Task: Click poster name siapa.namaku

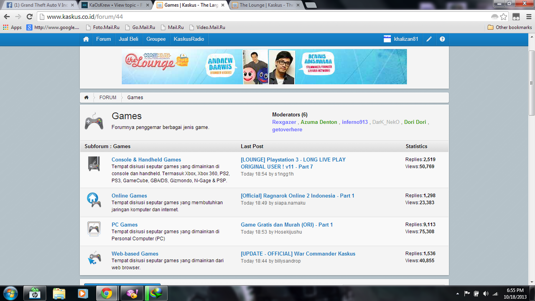Action: (290, 203)
